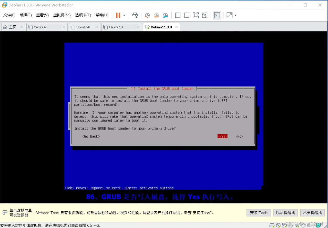The image size is (328, 228).
Task: Click the stretch guest display icon
Action: (x=230, y=15)
